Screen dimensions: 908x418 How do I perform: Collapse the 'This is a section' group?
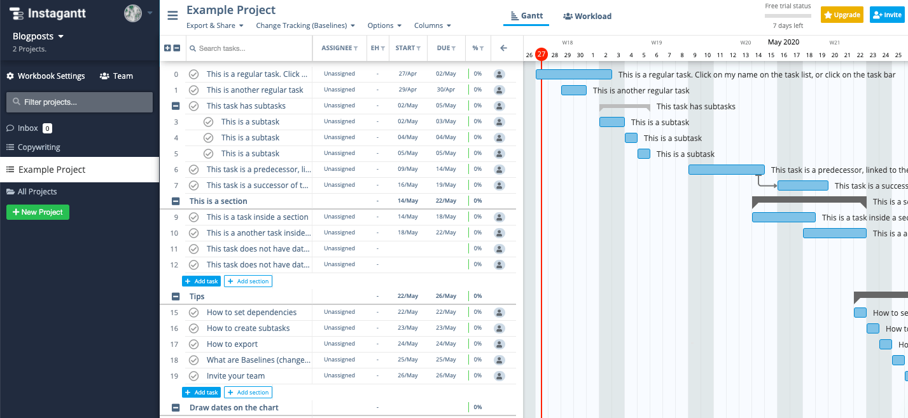tap(176, 201)
